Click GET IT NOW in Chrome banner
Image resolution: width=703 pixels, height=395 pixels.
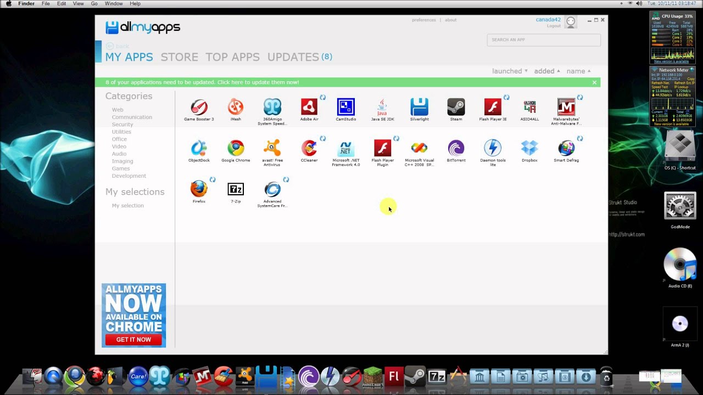[133, 340]
